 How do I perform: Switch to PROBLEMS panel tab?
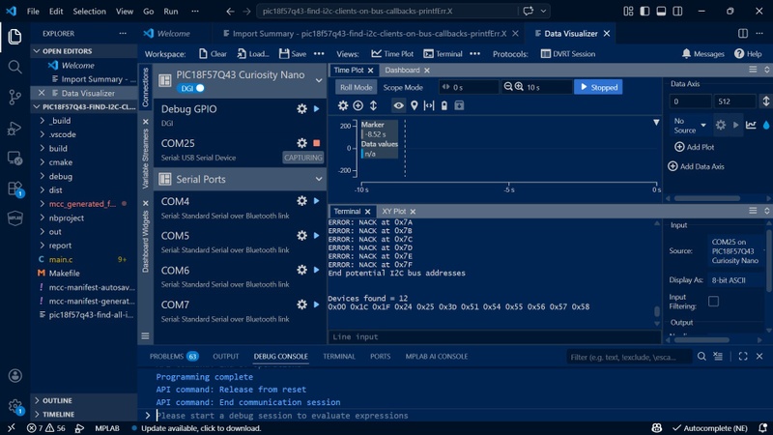(173, 356)
